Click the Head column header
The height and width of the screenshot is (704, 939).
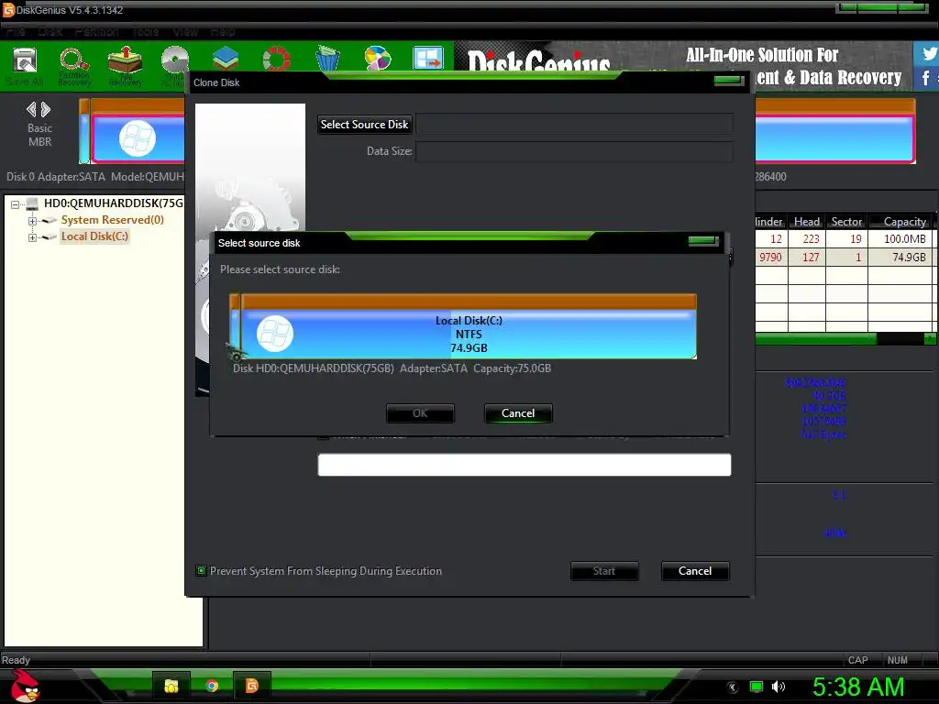tap(807, 222)
